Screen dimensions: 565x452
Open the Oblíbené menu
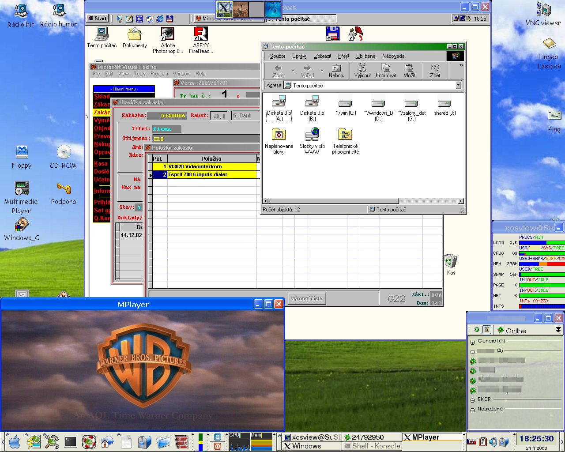[365, 56]
